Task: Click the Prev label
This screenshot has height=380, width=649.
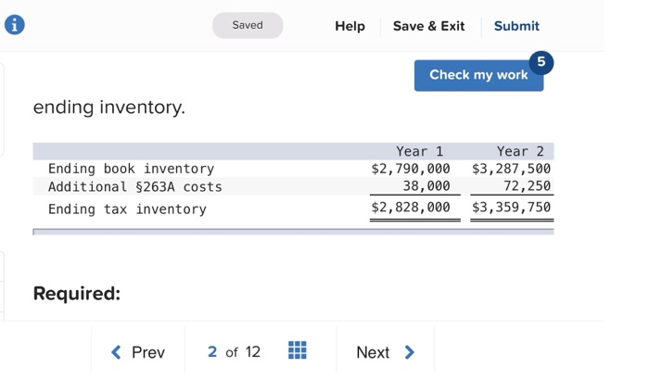Action: pos(148,353)
